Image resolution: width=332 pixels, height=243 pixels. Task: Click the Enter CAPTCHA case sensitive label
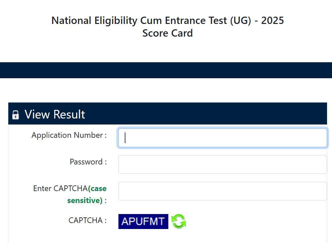70,194
